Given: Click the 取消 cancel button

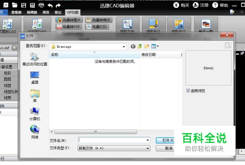Looking at the screenshot, I should coord(165,148).
